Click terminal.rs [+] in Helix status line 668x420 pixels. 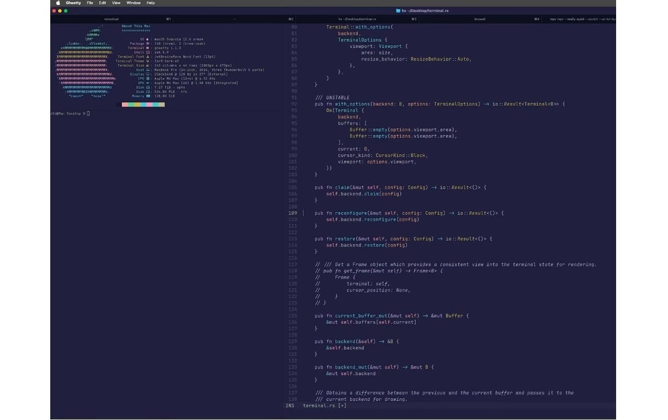point(324,406)
